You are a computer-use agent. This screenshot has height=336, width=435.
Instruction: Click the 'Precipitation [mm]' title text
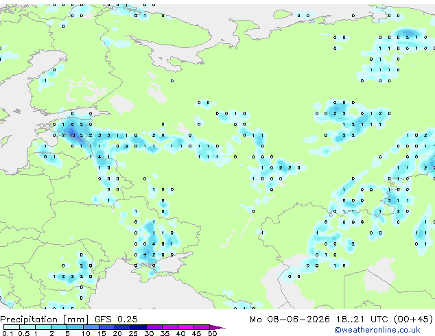(45, 320)
